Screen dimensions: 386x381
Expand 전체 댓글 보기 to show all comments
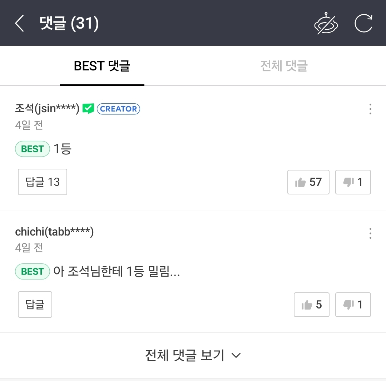(x=193, y=355)
